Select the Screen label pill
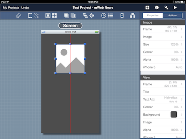The height and width of the screenshot is (139, 186). pyautogui.click(x=70, y=26)
